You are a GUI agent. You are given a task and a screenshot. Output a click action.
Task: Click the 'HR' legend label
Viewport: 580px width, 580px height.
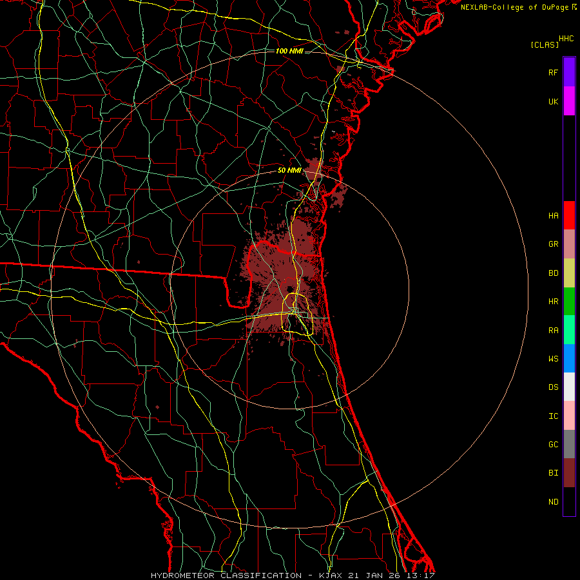(x=553, y=302)
